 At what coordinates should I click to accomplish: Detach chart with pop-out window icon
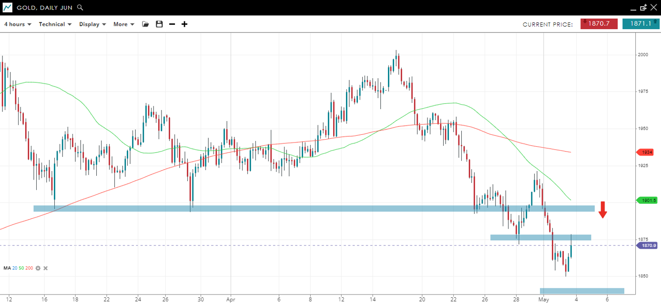(x=643, y=8)
